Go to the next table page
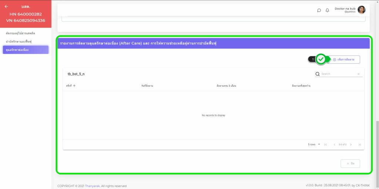This screenshot has width=379, height=189. [351, 145]
